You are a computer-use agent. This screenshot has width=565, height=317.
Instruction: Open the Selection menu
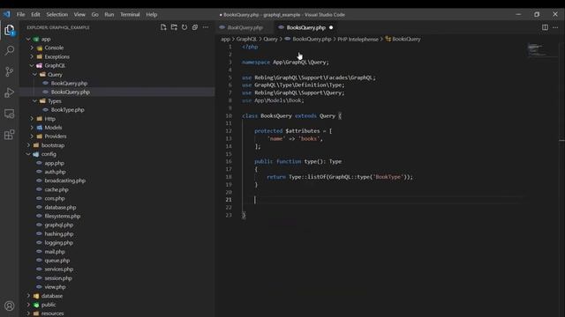[56, 14]
